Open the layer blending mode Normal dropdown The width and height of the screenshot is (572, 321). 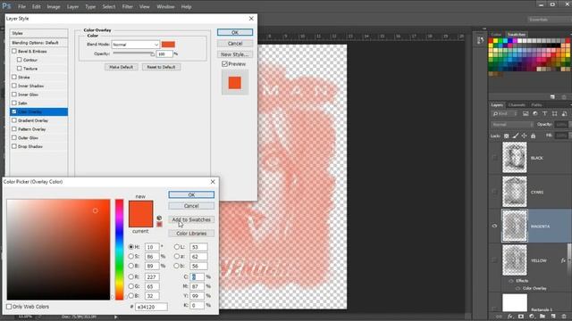pos(512,125)
